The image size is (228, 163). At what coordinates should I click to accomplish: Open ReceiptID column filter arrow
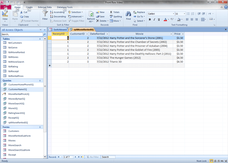pyautogui.click(x=67, y=34)
